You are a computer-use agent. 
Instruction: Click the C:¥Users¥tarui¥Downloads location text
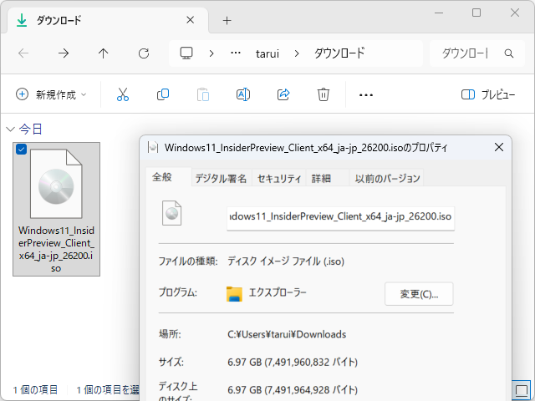[x=287, y=334]
